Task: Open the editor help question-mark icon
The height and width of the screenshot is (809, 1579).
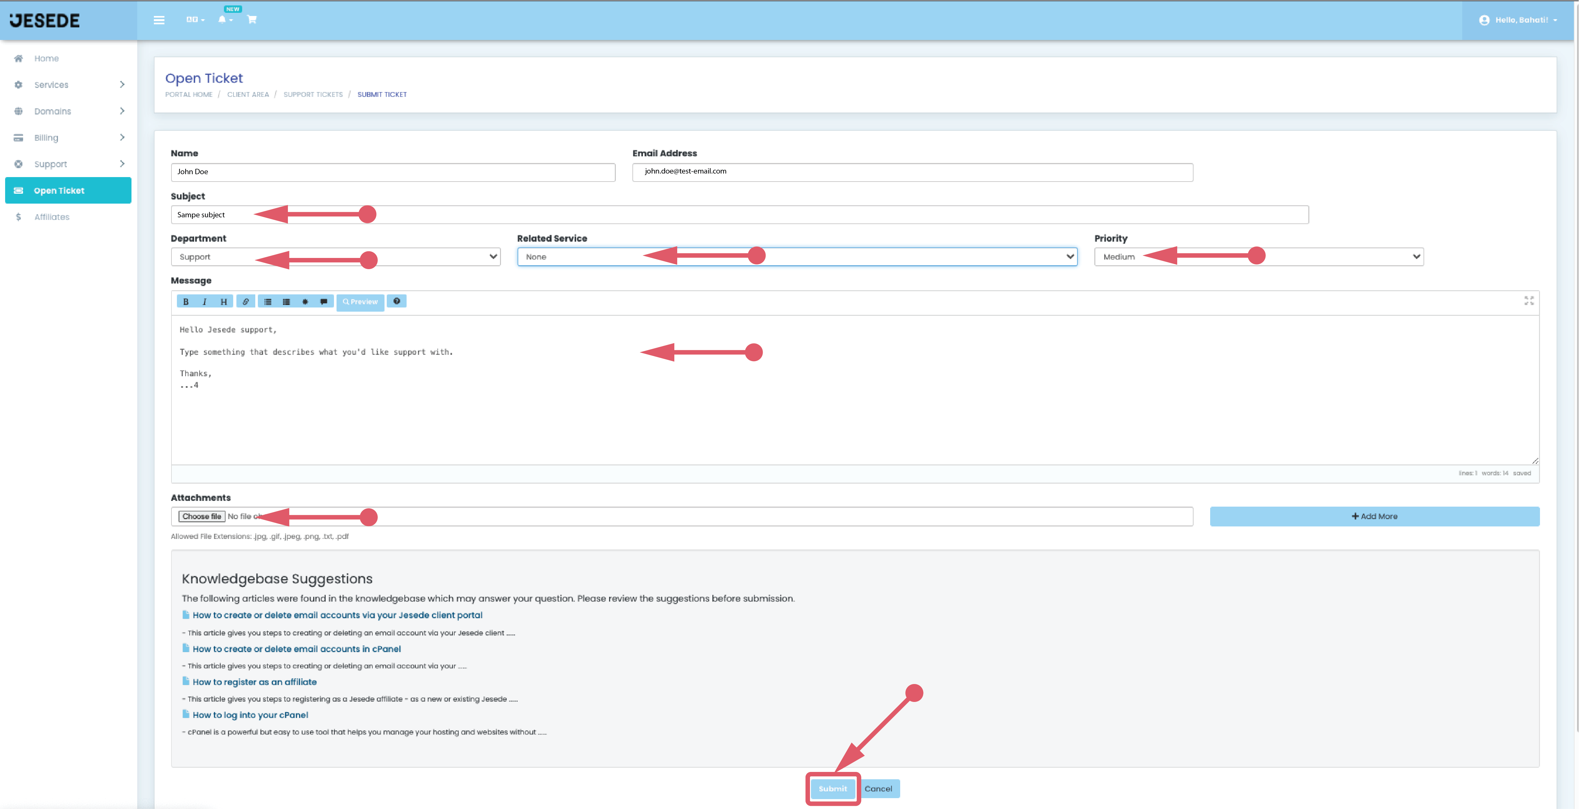Action: click(397, 301)
